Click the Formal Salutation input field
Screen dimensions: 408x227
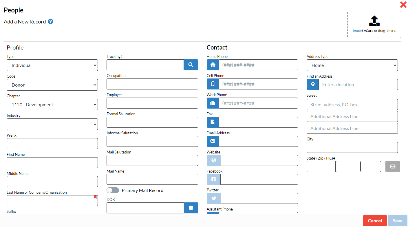(x=152, y=122)
